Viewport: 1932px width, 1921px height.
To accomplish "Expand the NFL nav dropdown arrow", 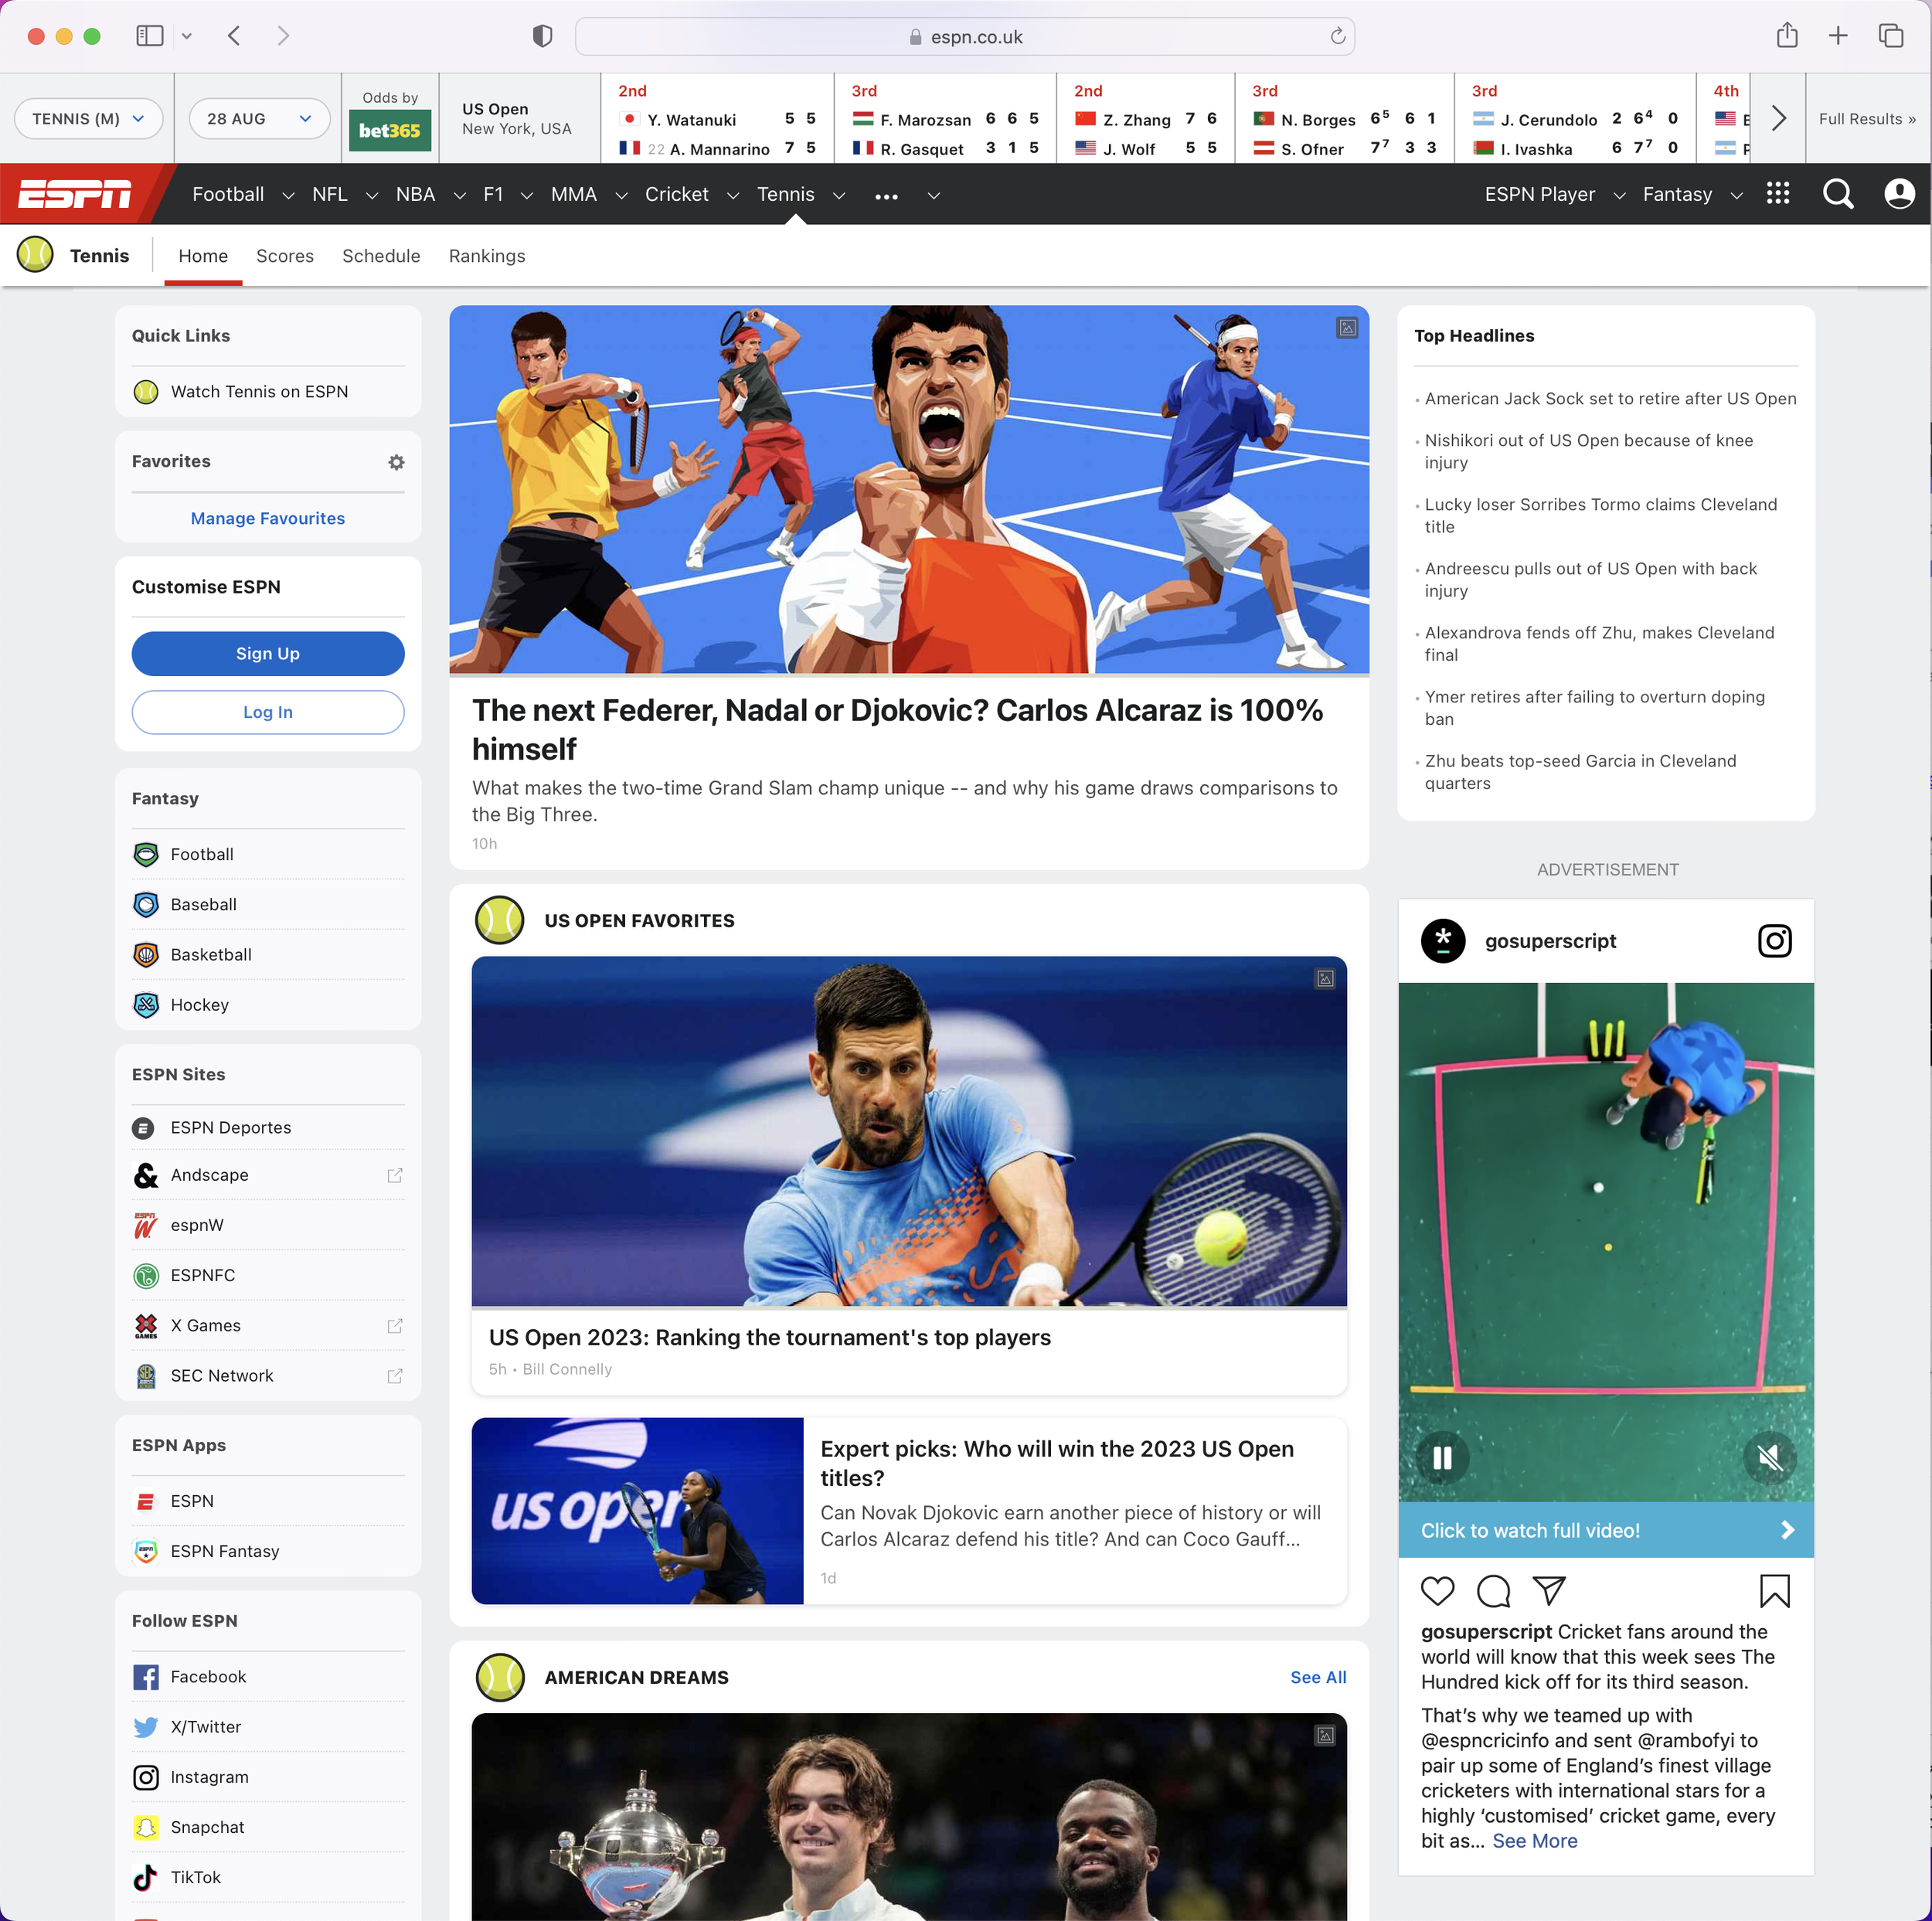I will pos(371,195).
